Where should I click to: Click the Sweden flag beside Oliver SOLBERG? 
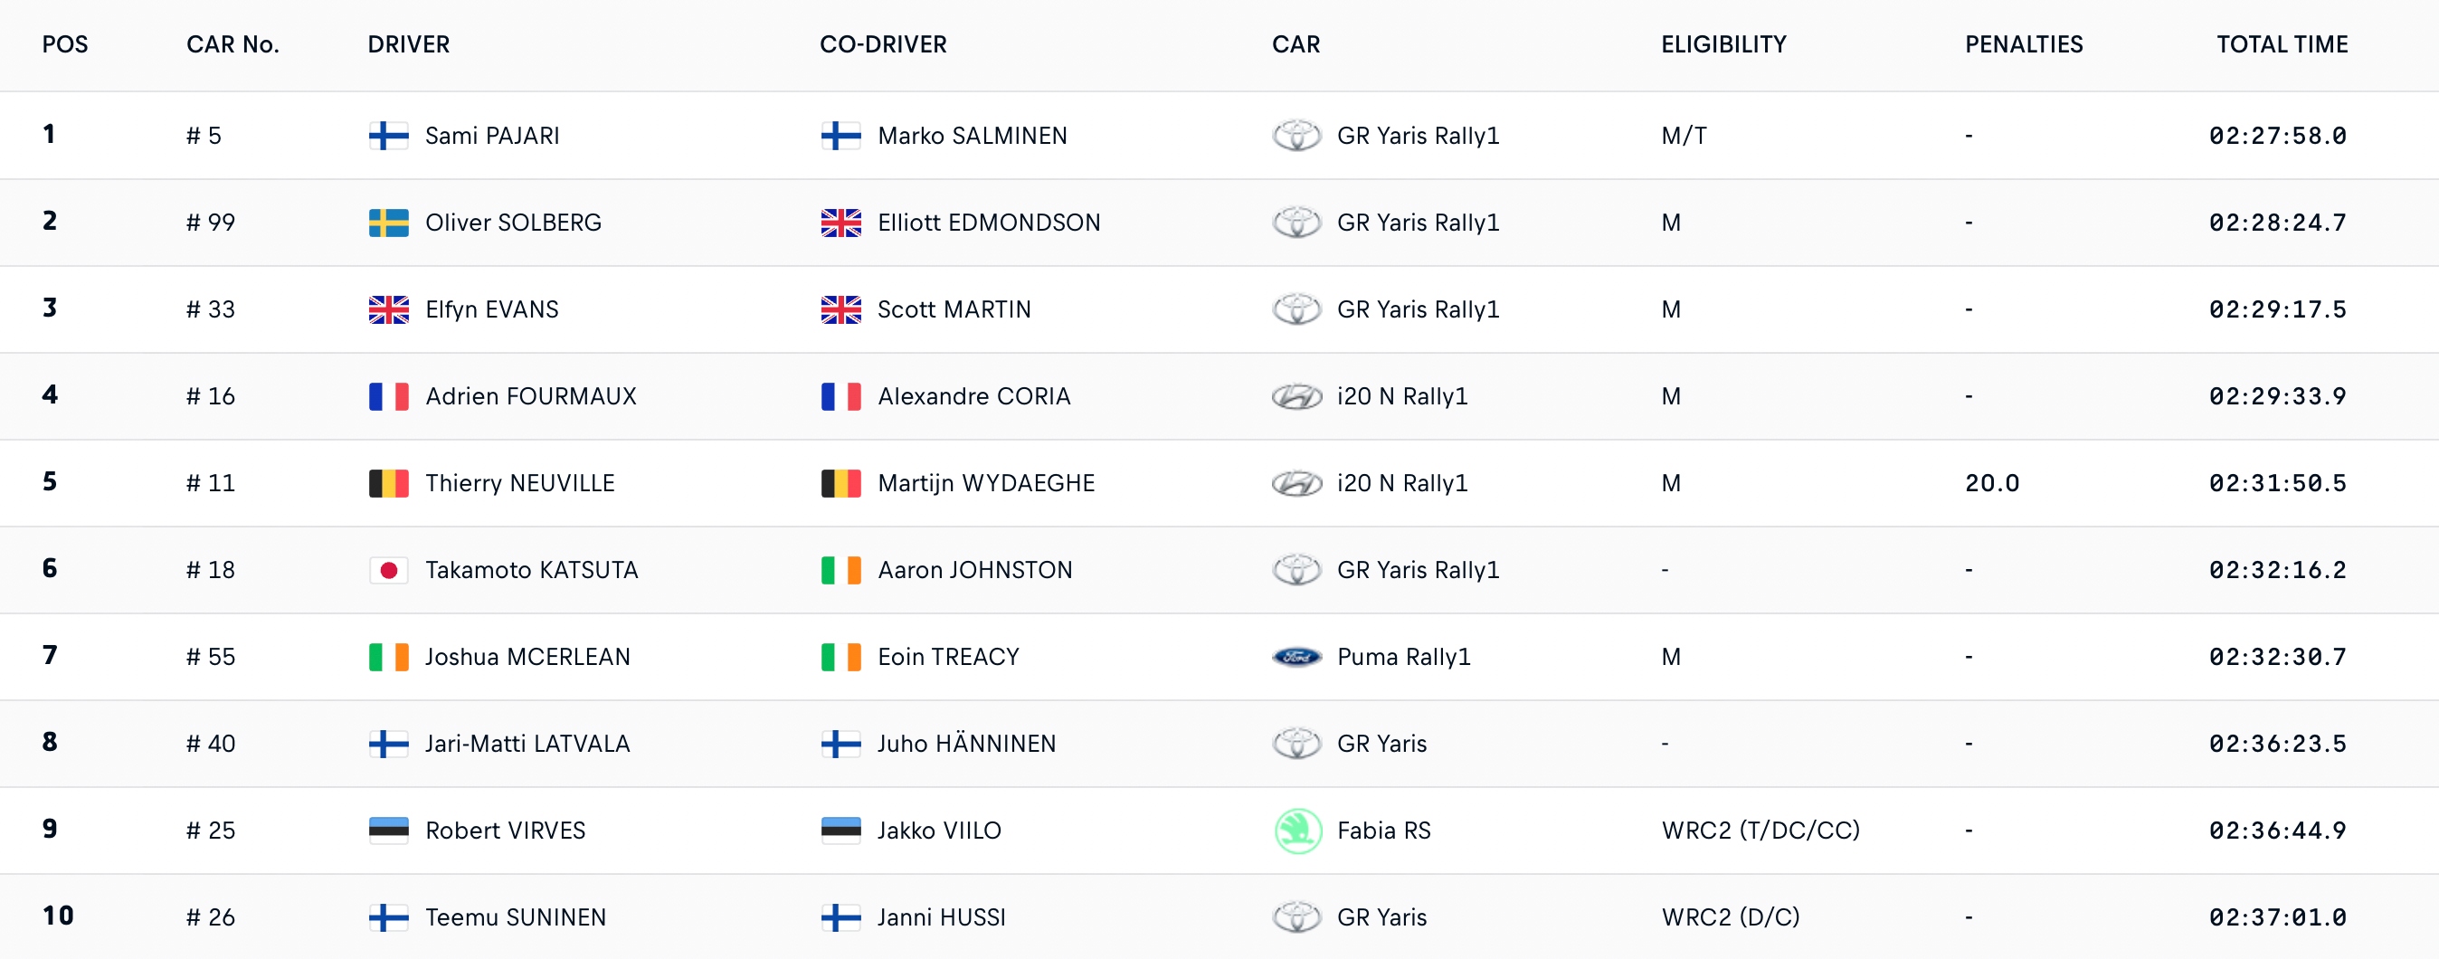[x=388, y=223]
